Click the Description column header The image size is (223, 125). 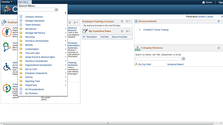tap(92, 37)
